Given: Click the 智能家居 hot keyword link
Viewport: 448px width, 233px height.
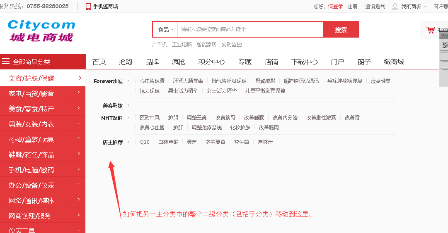Looking at the screenshot, I should coord(206,45).
